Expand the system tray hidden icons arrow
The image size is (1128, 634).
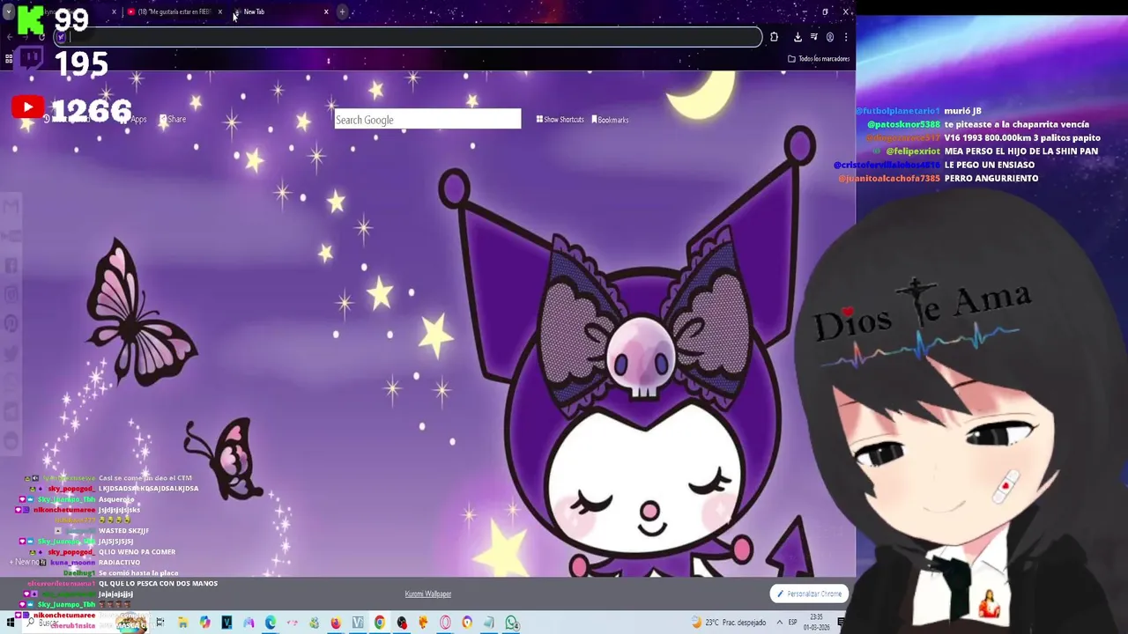click(x=778, y=623)
